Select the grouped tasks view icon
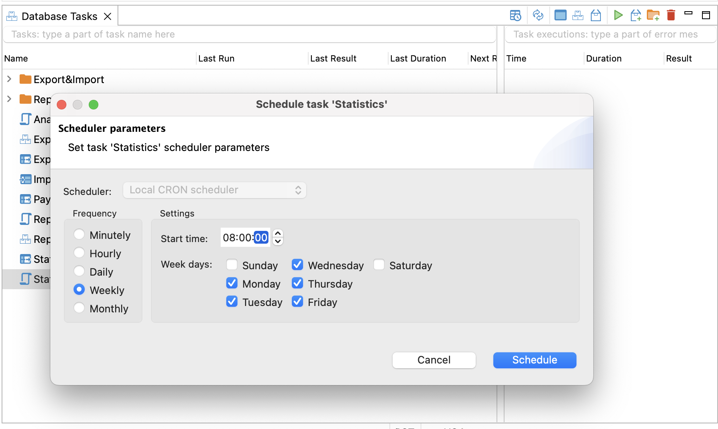The image size is (718, 429). [578, 15]
